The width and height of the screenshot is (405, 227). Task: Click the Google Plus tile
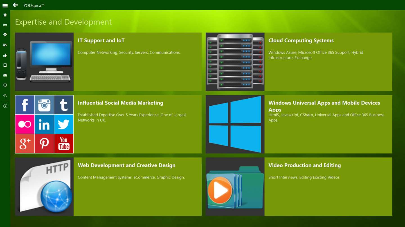pyautogui.click(x=25, y=143)
